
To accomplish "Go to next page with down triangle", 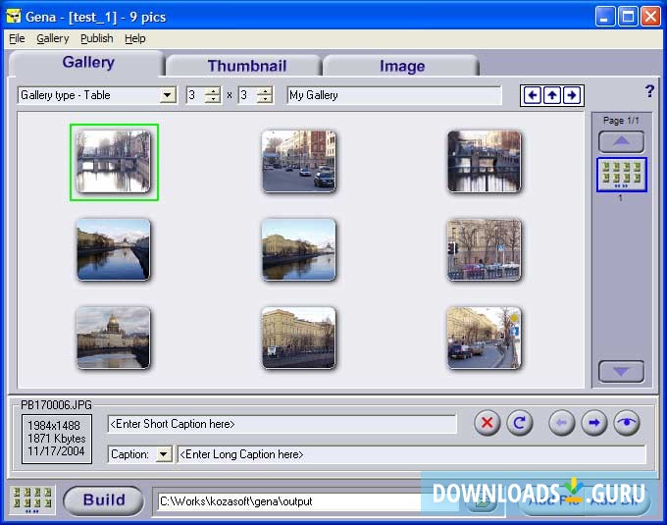I will [x=621, y=371].
